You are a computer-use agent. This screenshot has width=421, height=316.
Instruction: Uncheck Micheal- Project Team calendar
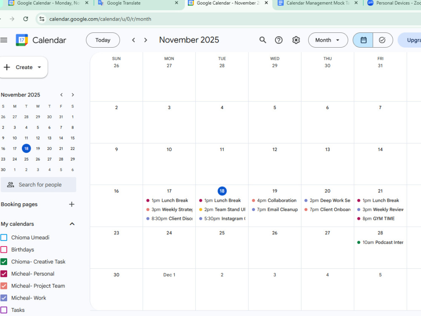[4, 286]
